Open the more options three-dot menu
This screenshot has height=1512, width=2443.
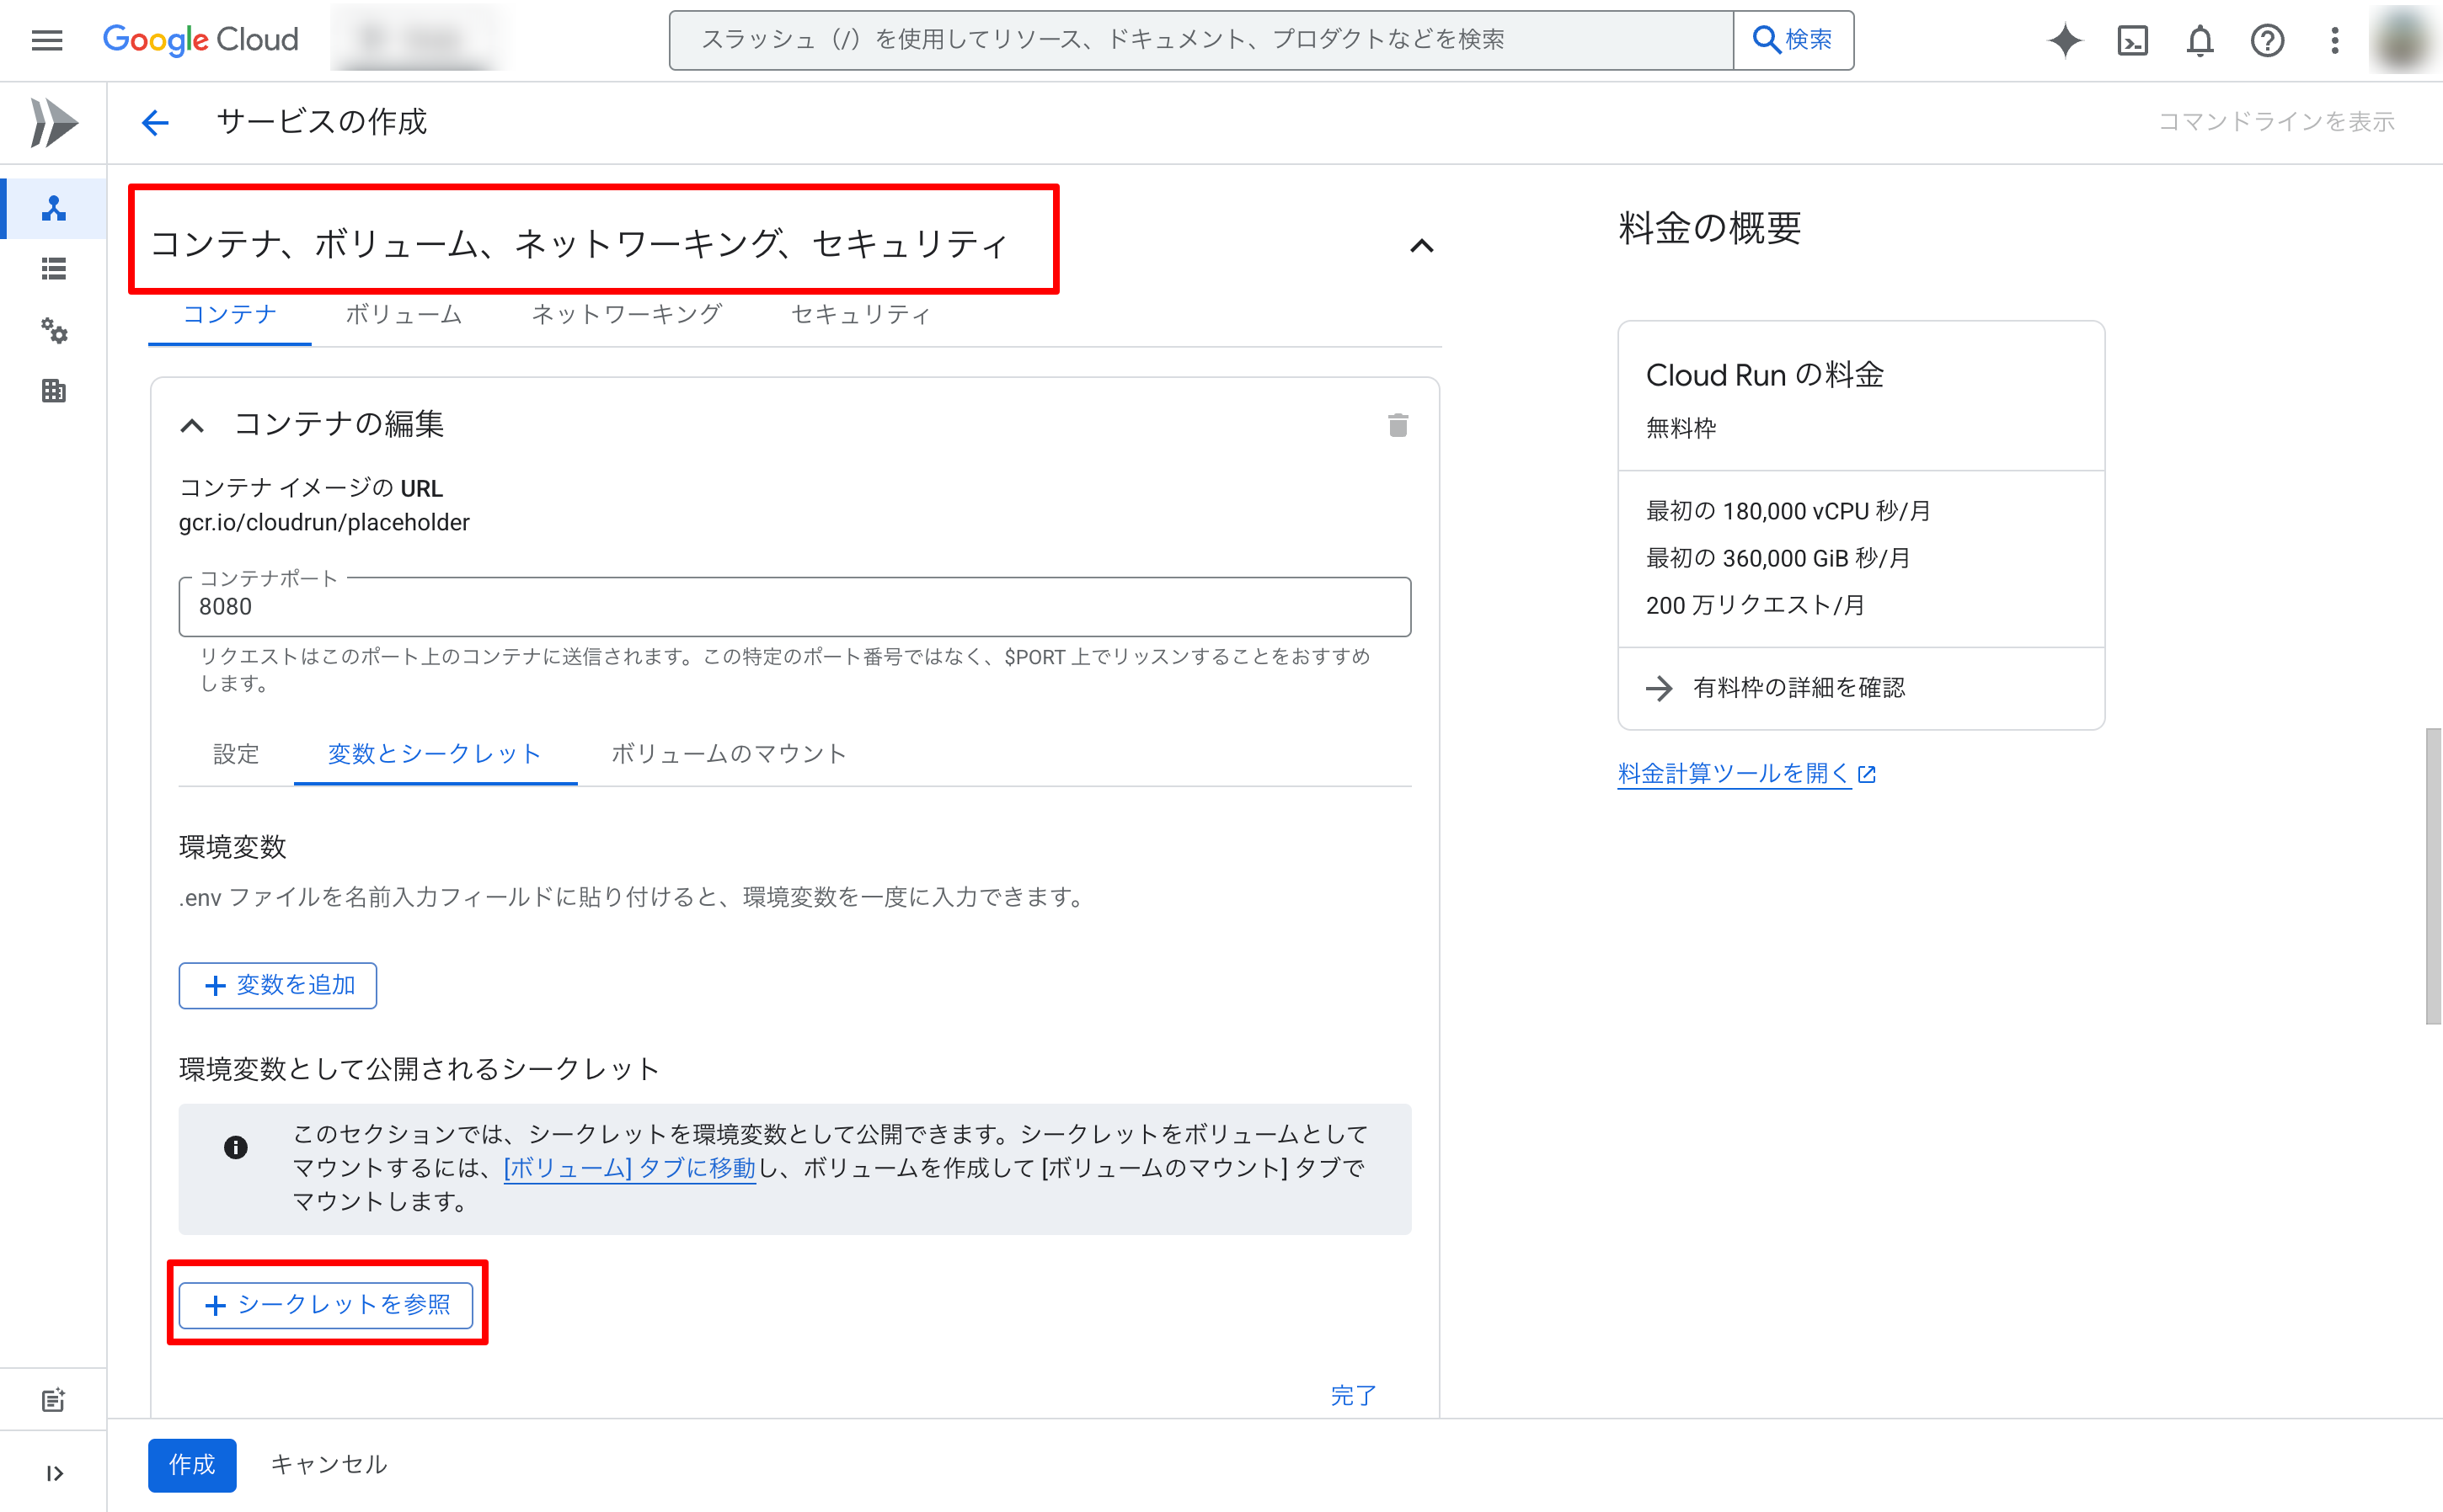[x=2334, y=40]
